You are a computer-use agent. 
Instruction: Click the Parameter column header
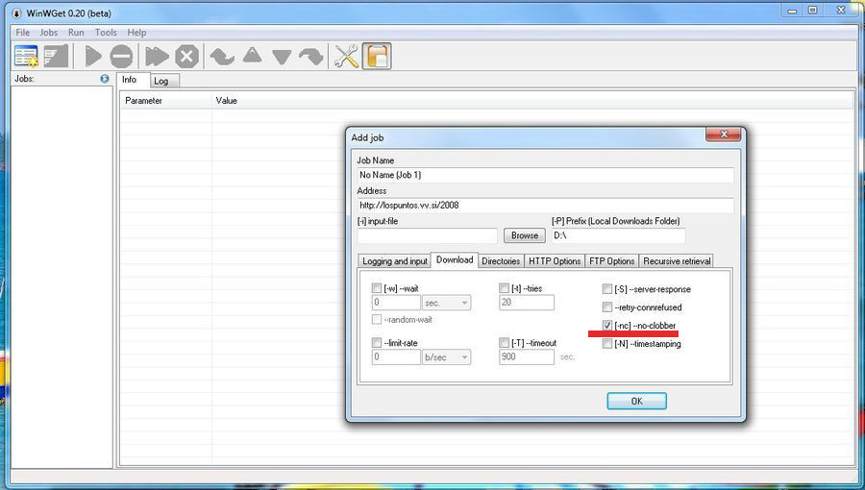tap(165, 100)
